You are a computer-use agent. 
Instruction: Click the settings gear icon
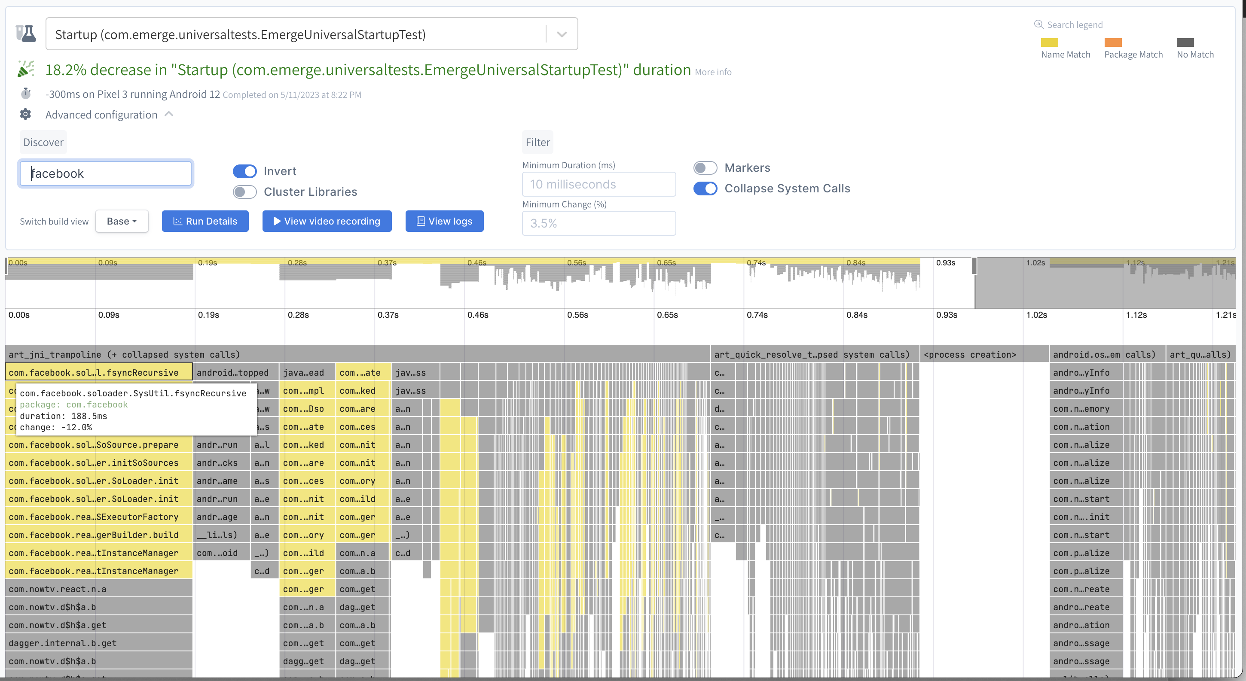(24, 113)
